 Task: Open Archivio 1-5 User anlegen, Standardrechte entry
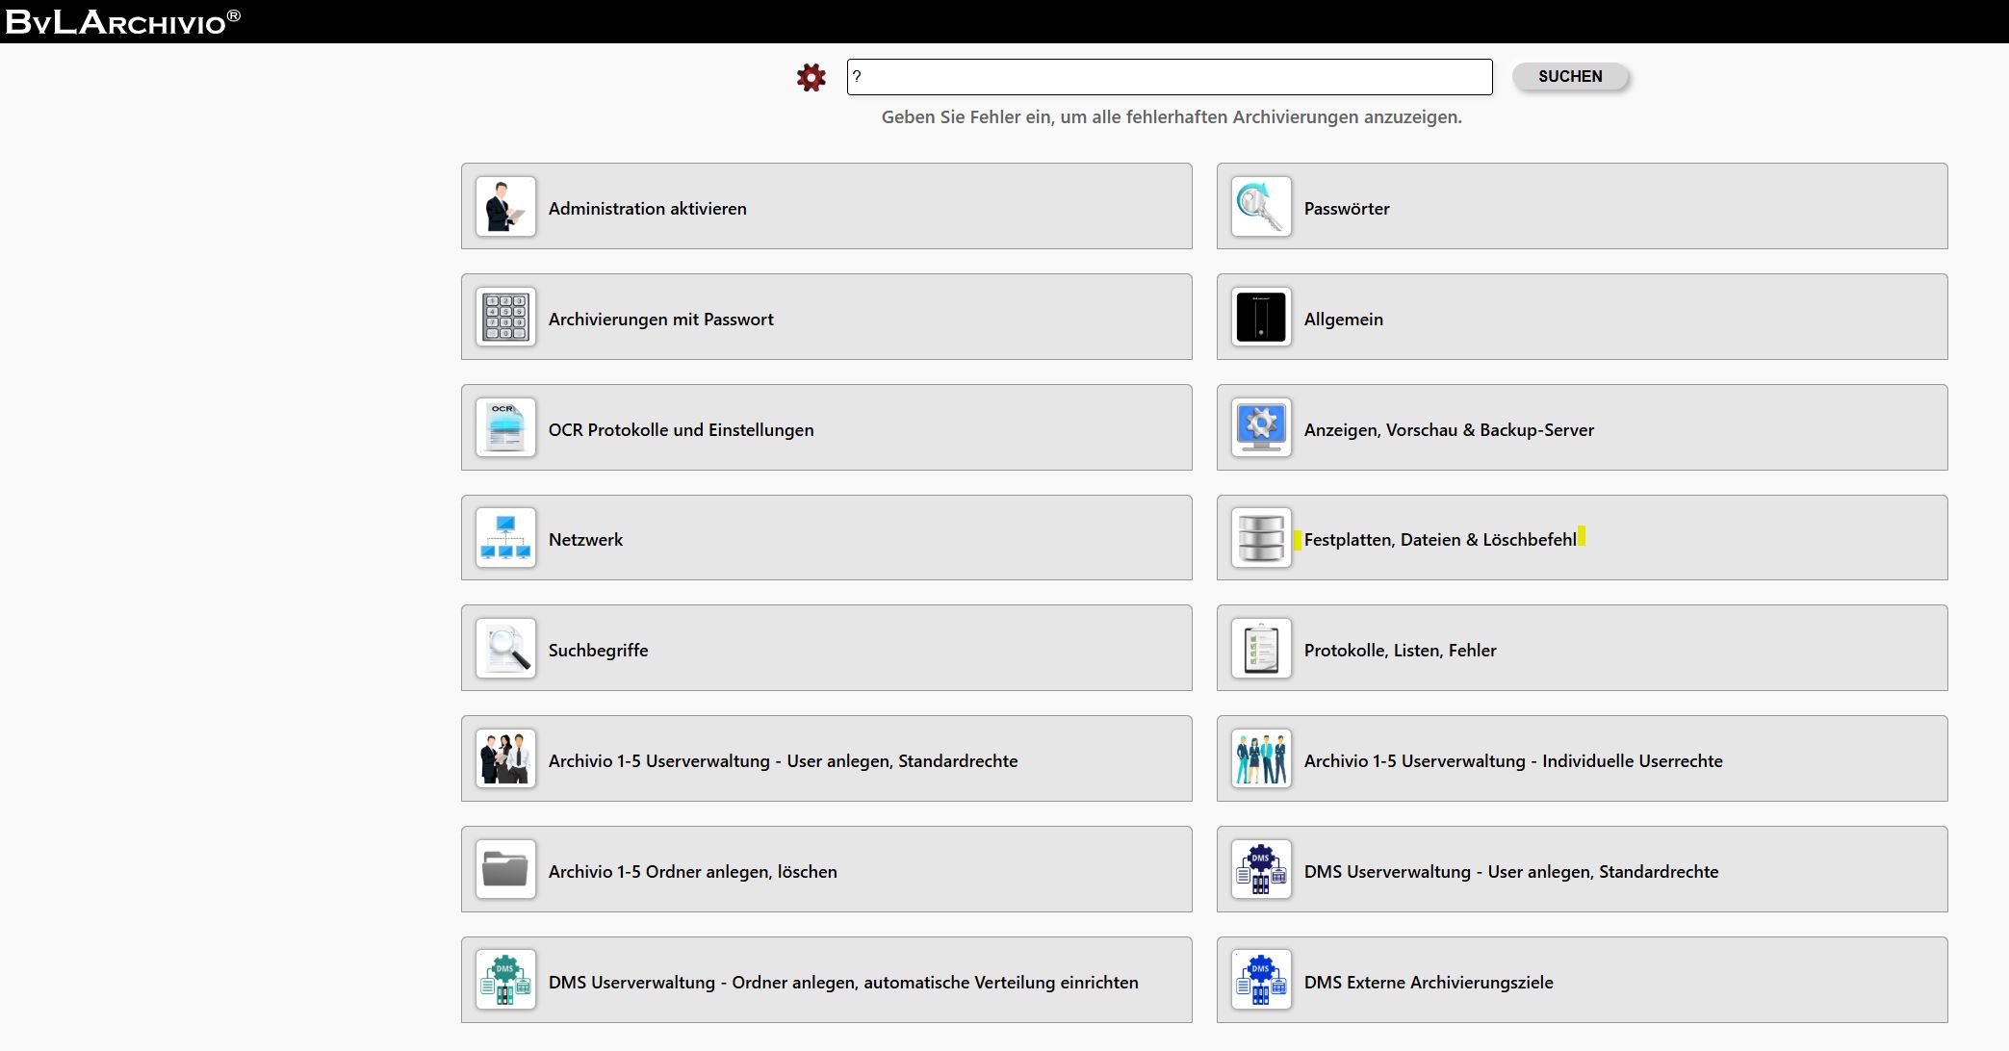coord(783,761)
